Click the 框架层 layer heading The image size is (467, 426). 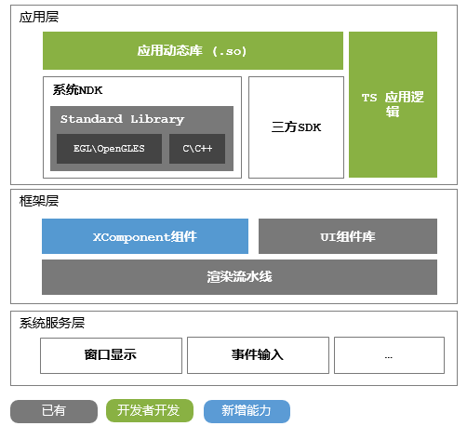click(x=39, y=201)
